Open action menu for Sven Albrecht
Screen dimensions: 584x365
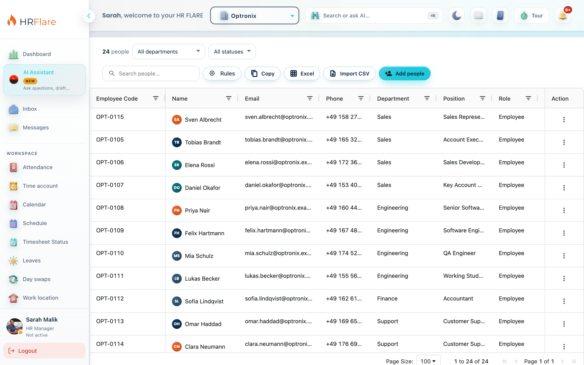pos(564,119)
